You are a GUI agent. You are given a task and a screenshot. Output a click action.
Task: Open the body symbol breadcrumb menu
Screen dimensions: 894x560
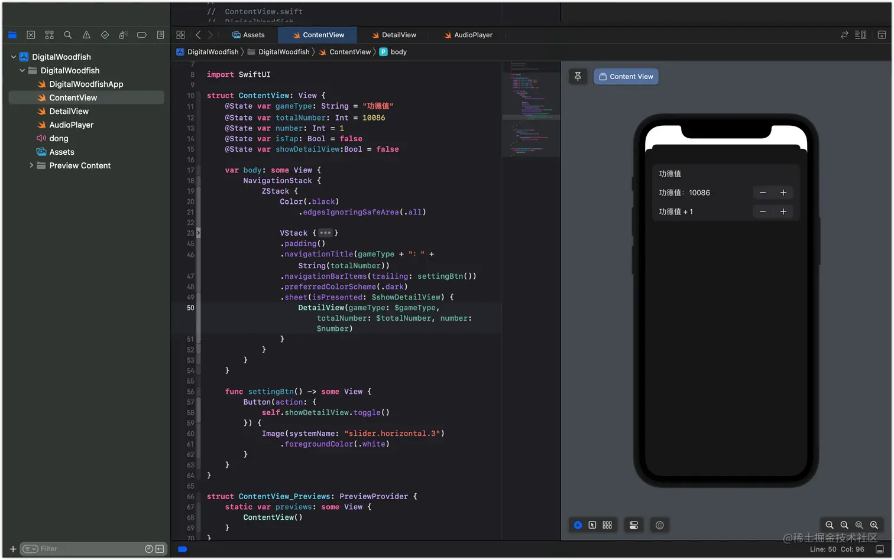[x=393, y=52]
